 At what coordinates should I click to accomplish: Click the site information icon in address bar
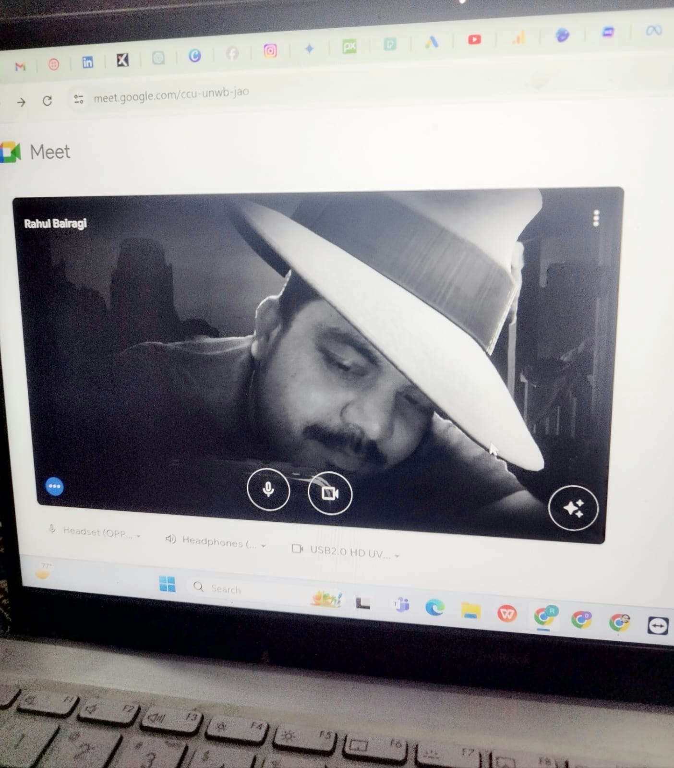(x=79, y=99)
